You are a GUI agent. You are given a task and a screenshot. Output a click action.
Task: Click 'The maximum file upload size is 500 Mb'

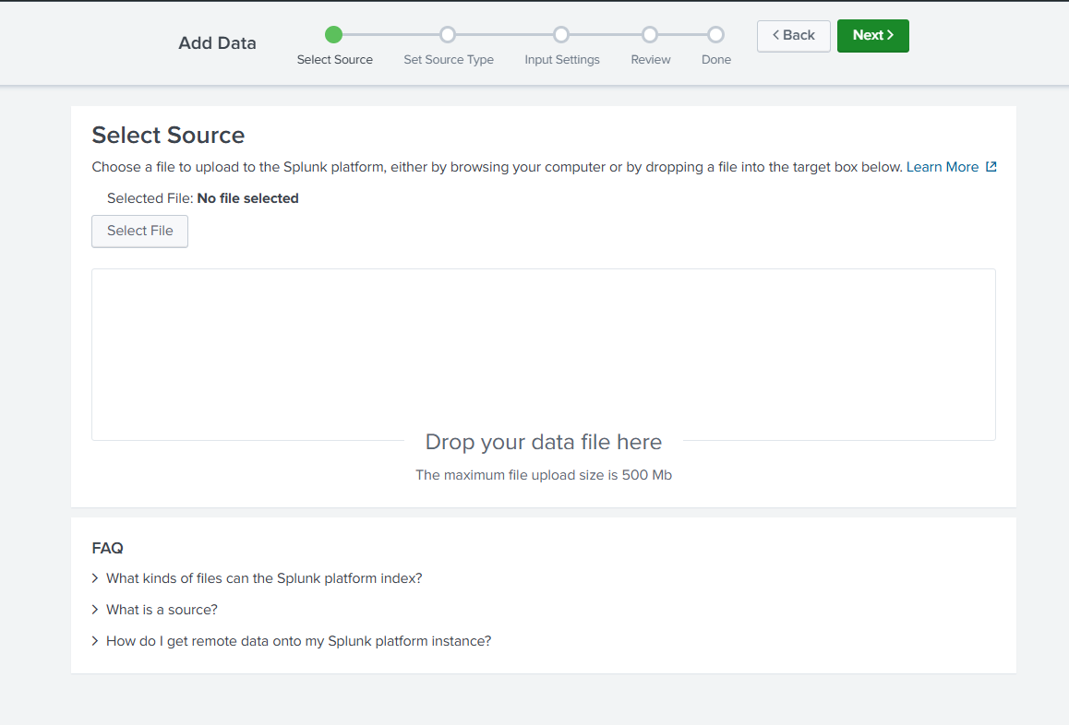(544, 475)
